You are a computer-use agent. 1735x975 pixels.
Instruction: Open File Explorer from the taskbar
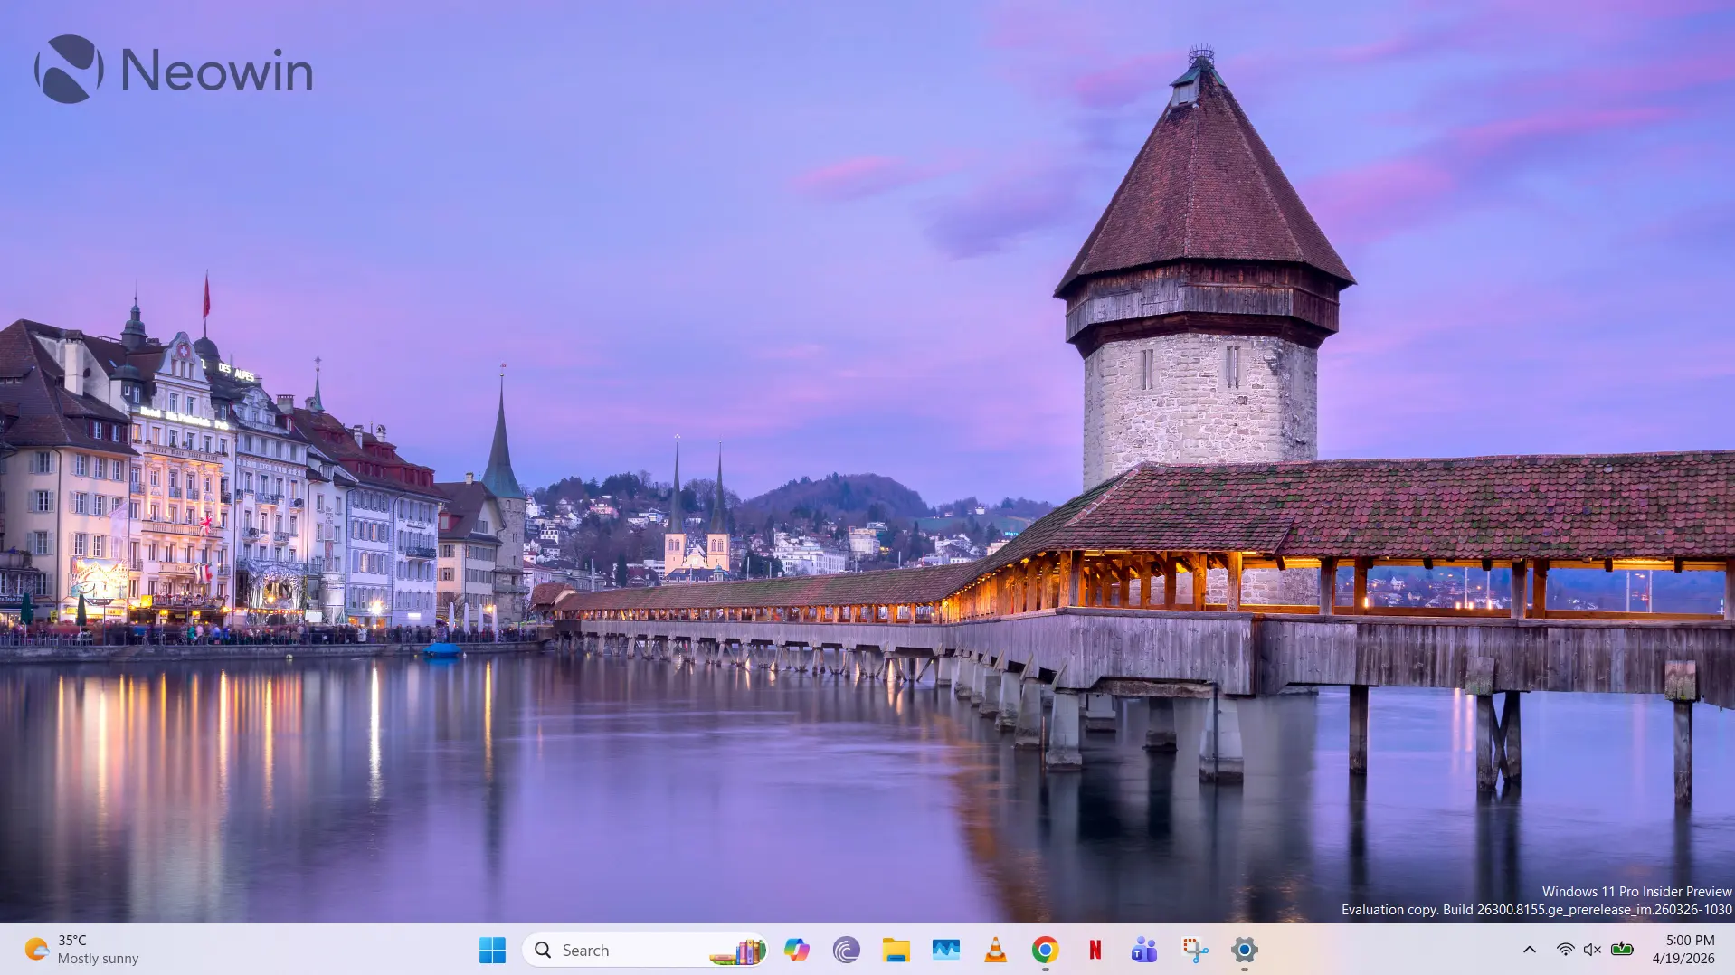pyautogui.click(x=896, y=950)
